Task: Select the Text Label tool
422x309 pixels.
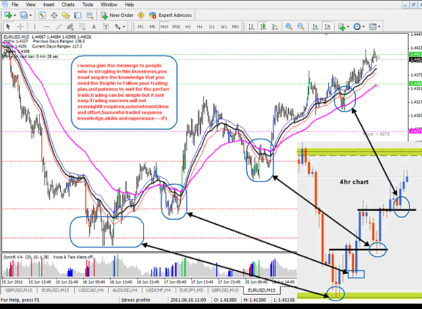Action: pos(106,26)
